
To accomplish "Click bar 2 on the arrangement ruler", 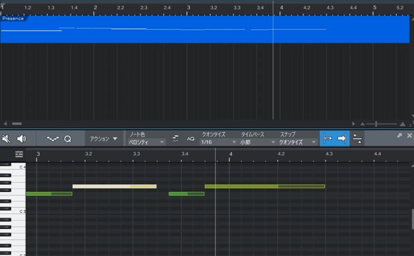I will point(96,7).
